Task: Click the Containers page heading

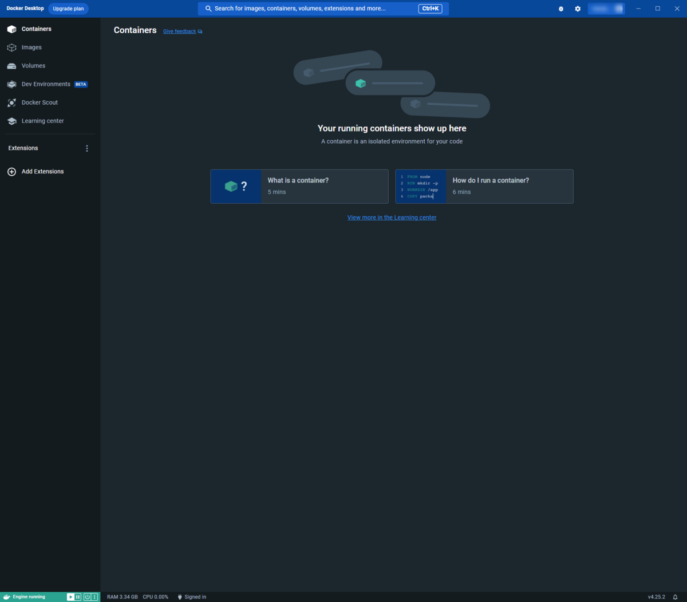Action: click(x=135, y=30)
